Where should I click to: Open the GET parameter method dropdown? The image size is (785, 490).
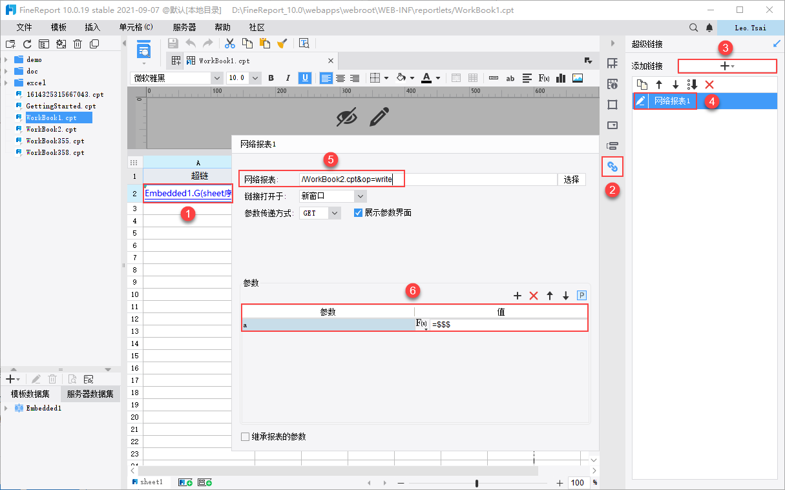(320, 212)
